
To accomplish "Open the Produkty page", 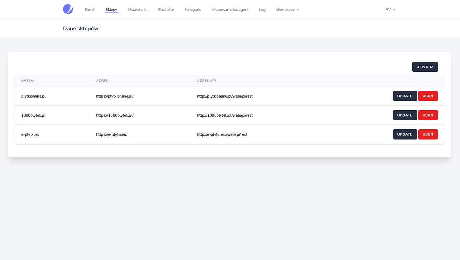I will point(166,10).
